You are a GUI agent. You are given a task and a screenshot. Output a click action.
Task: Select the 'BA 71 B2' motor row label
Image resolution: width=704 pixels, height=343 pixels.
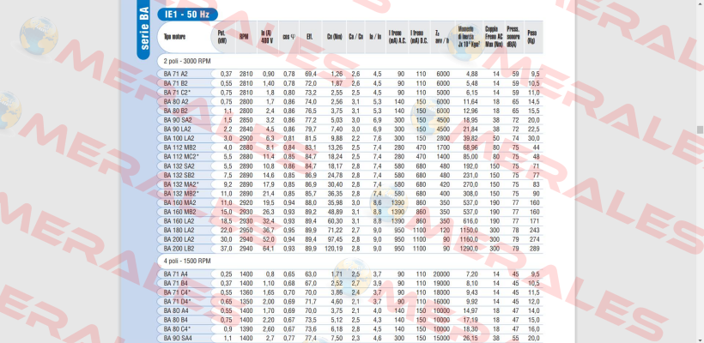tap(175, 83)
